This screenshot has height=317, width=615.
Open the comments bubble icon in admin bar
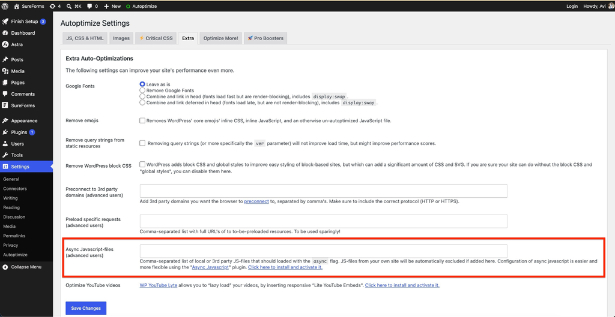pyautogui.click(x=89, y=6)
